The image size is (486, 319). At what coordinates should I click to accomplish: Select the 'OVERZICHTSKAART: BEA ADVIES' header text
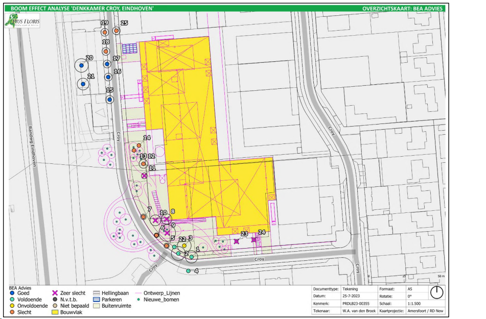tap(402, 8)
